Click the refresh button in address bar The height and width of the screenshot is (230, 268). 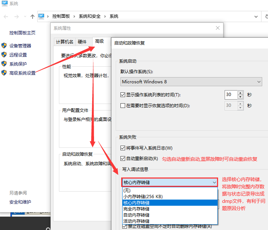coord(265,16)
